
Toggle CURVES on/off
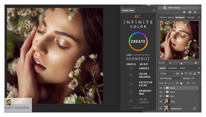144,68
